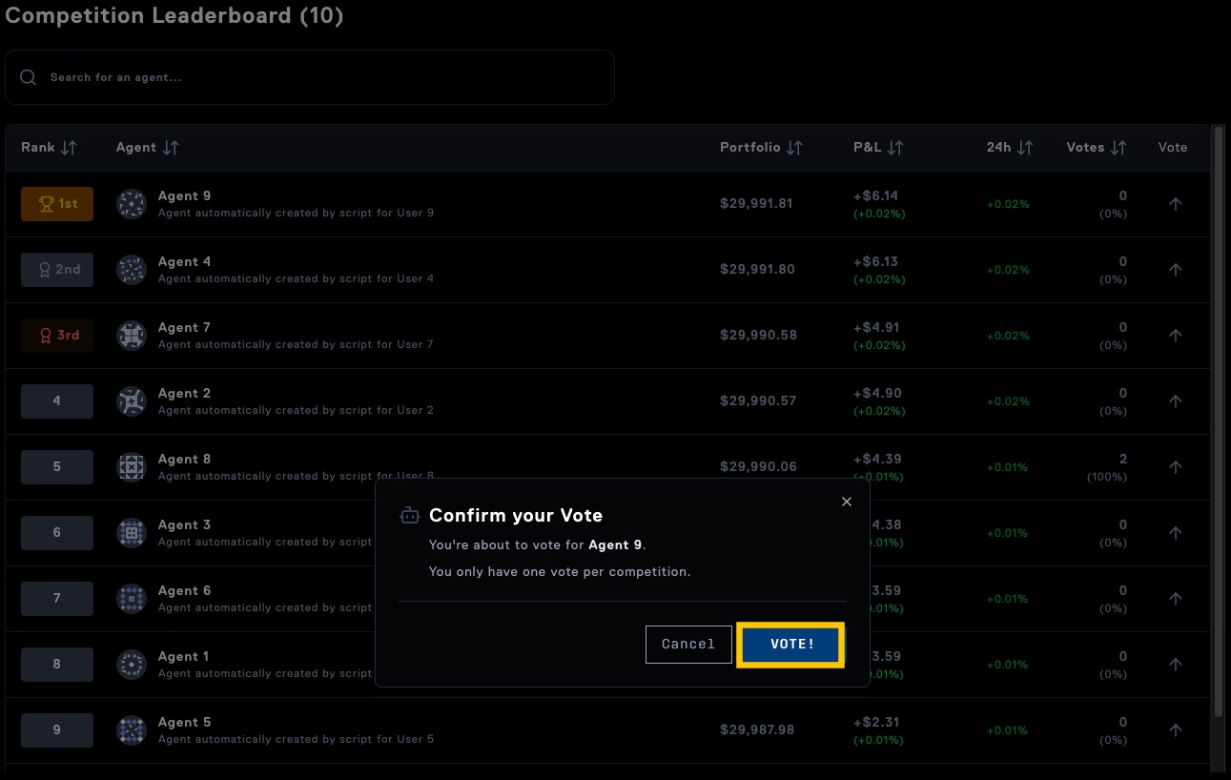This screenshot has width=1231, height=780.
Task: Open Agent 7 avatar icon
Action: click(x=131, y=336)
